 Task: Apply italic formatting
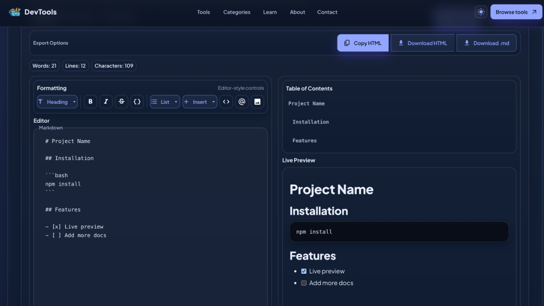106,102
